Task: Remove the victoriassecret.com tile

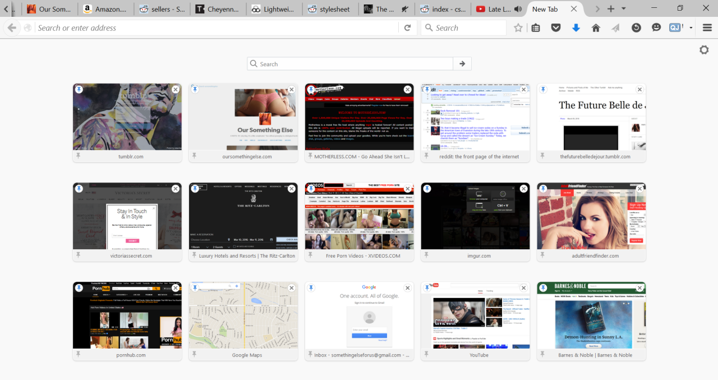Action: [176, 189]
